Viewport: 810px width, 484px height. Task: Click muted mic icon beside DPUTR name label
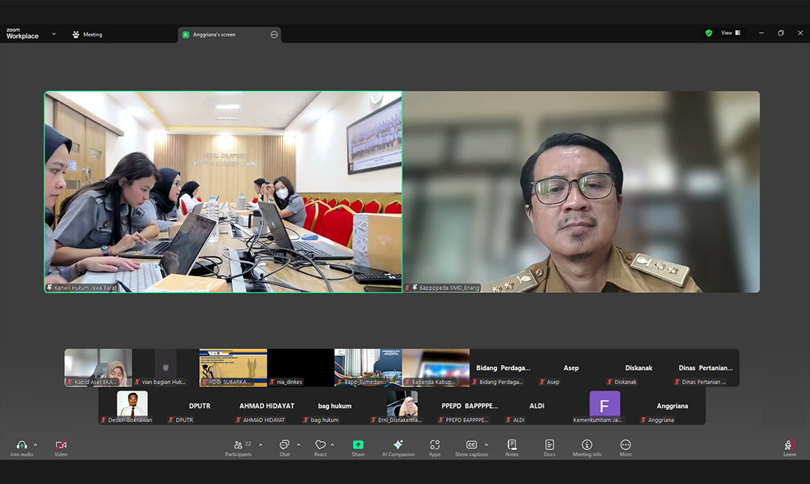tap(170, 420)
